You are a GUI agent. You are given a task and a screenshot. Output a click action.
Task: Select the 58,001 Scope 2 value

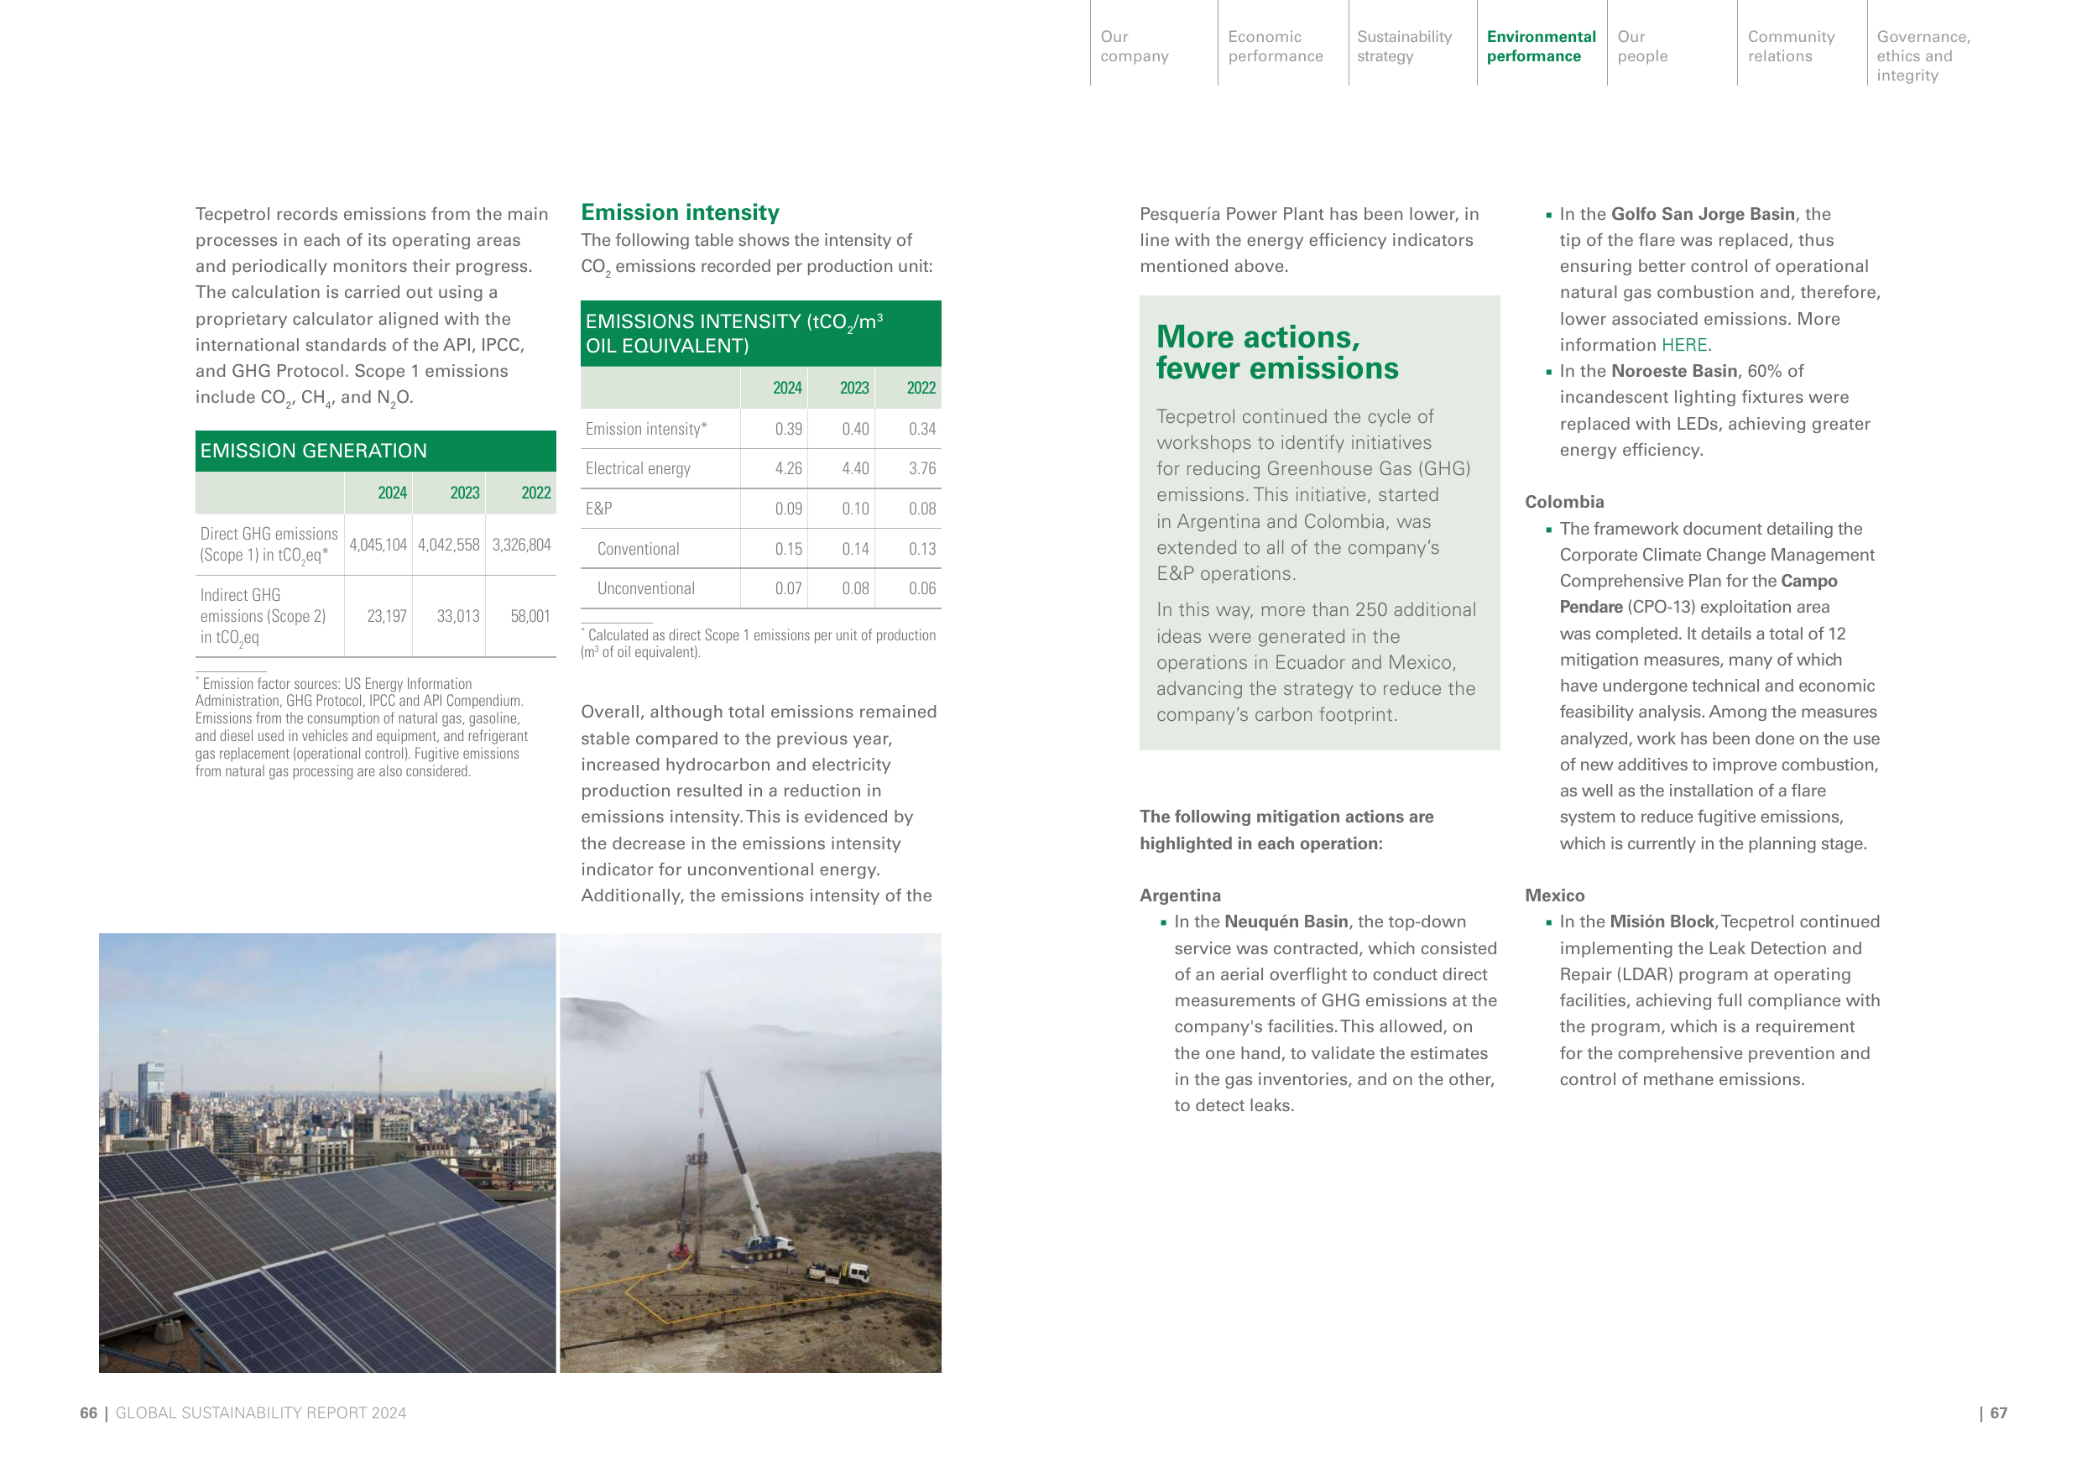(530, 616)
